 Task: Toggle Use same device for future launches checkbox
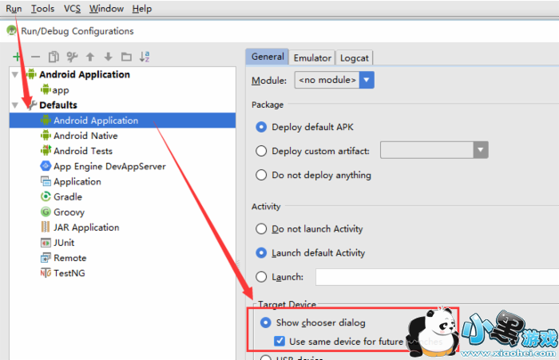point(279,341)
